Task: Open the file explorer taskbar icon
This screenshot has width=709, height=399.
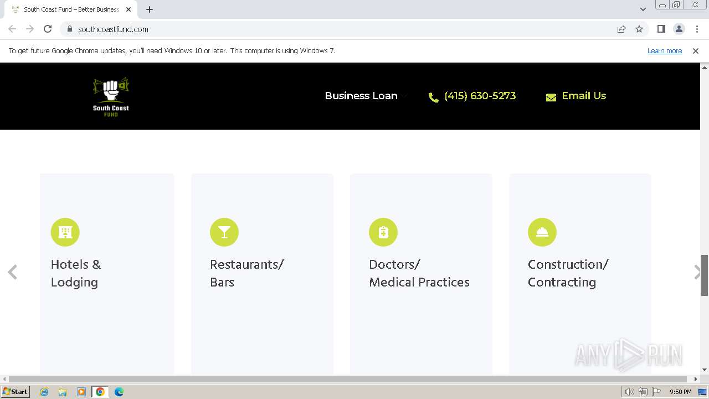Action: (x=63, y=392)
